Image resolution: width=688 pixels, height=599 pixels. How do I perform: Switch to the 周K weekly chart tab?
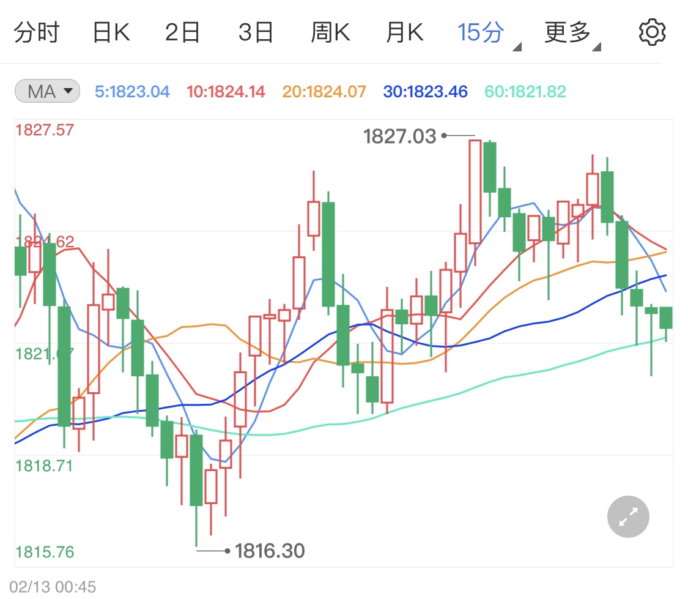click(x=330, y=31)
